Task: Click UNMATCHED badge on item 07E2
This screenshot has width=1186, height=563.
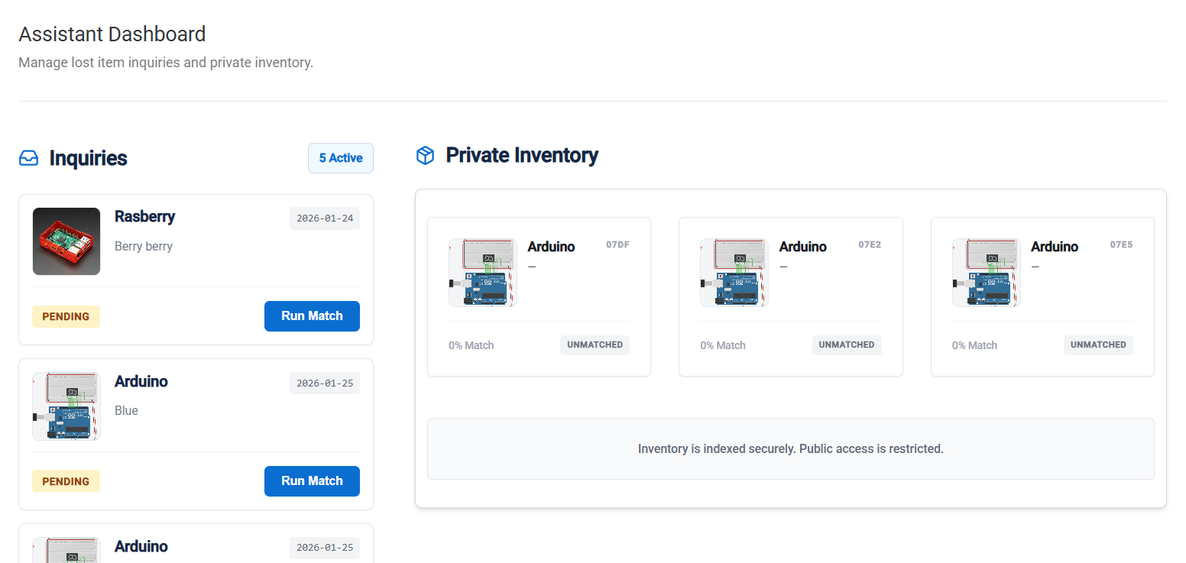Action: click(x=847, y=345)
